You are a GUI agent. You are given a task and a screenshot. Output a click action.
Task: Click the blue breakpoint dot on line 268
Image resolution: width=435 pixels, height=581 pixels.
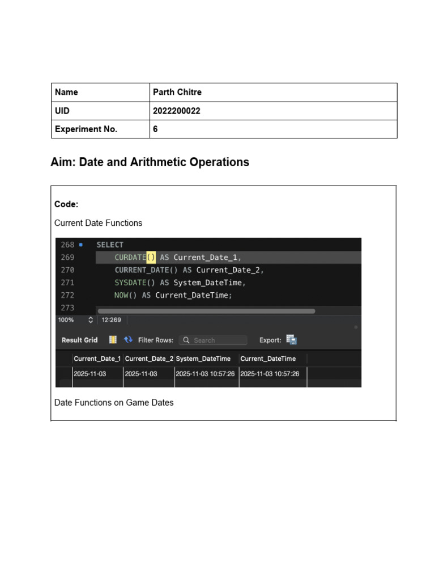[80, 245]
